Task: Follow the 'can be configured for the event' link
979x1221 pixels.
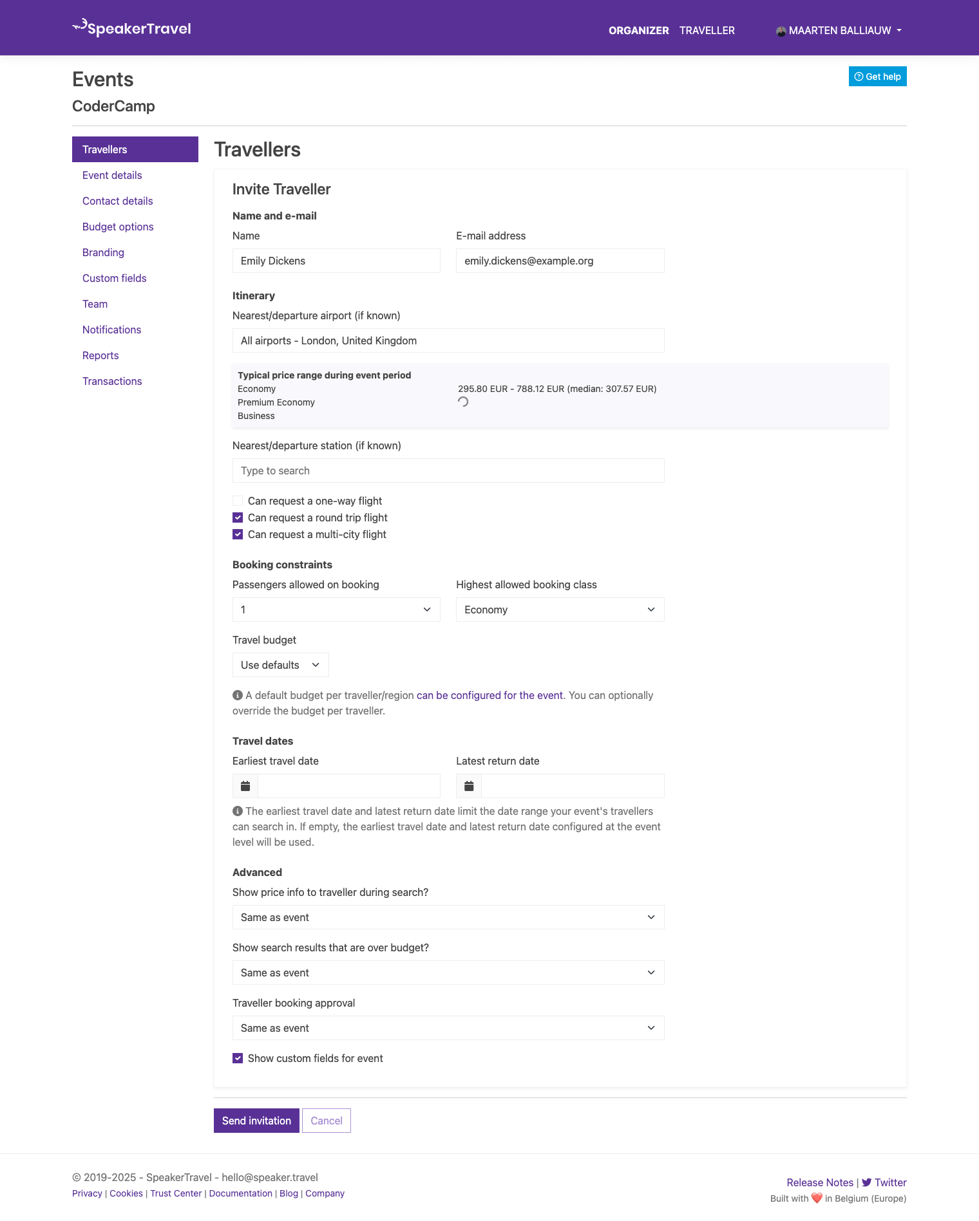Action: [x=489, y=695]
